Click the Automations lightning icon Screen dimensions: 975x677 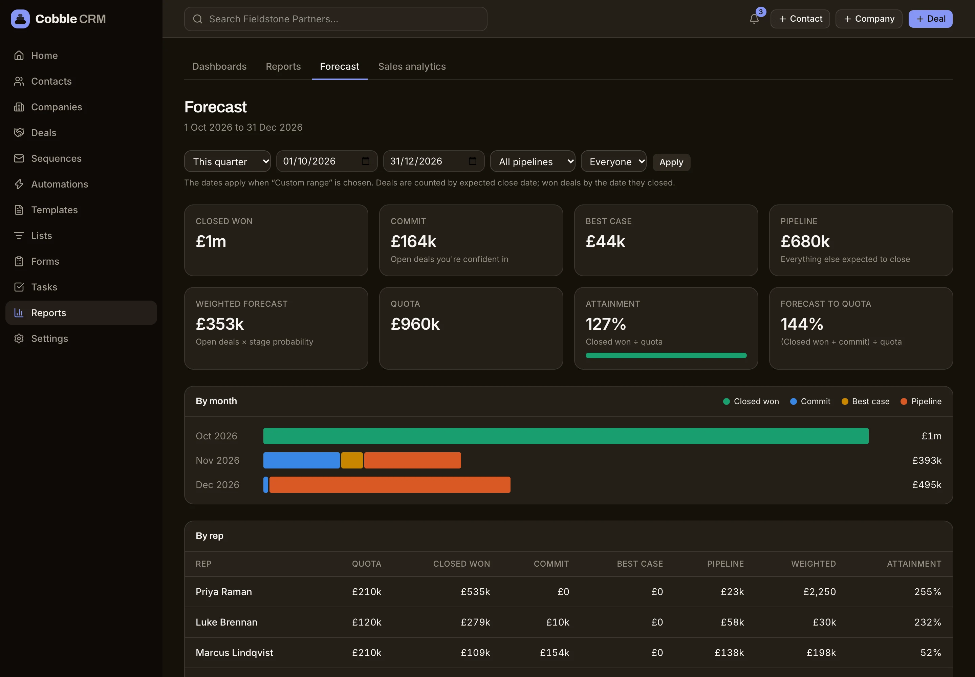[19, 184]
